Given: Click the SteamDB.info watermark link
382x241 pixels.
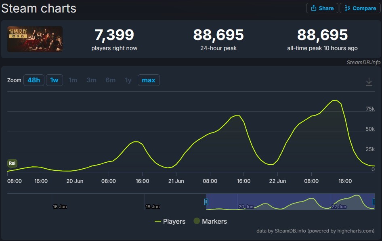Looking at the screenshot, I should 363,62.
